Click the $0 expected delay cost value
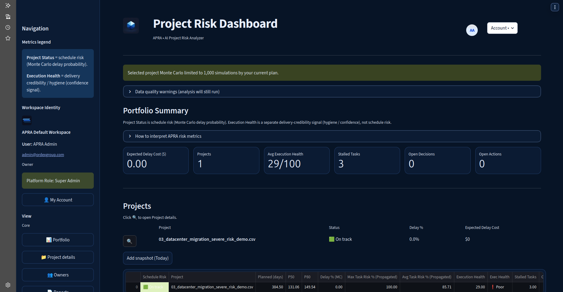Viewport: 563px width, 292px height. (467, 239)
